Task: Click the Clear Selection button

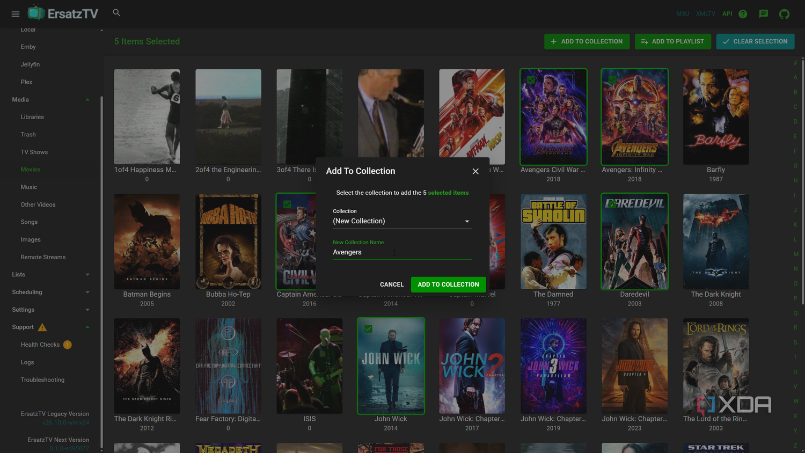Action: click(x=755, y=41)
